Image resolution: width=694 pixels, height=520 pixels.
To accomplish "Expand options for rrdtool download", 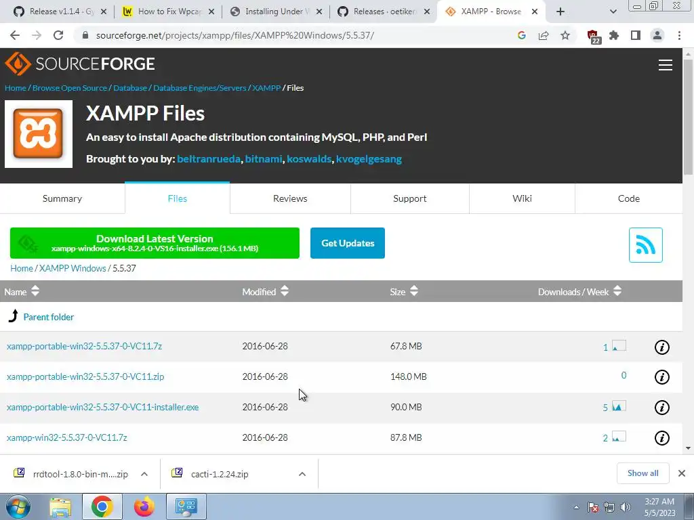I will (144, 474).
